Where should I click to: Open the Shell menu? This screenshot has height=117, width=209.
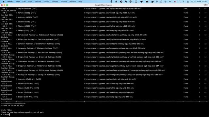(x=18, y=2)
